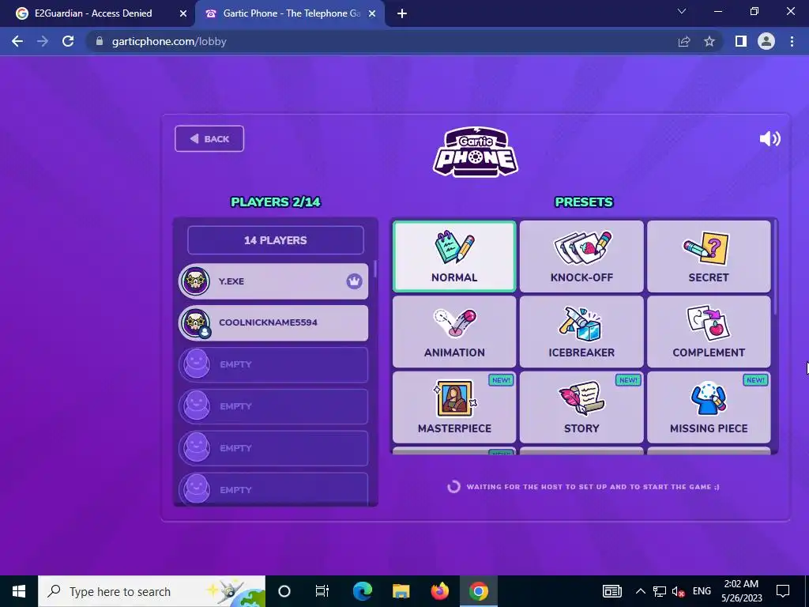Bookmark this page with the star icon
This screenshot has height=607, width=809.
[x=709, y=41]
